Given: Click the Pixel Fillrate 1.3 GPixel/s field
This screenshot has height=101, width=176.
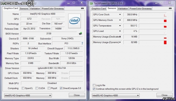Looking at the screenshot, I should pos(31,53).
